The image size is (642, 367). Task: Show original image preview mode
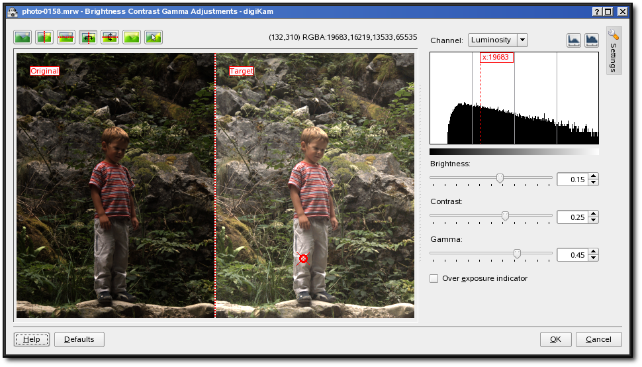point(23,37)
